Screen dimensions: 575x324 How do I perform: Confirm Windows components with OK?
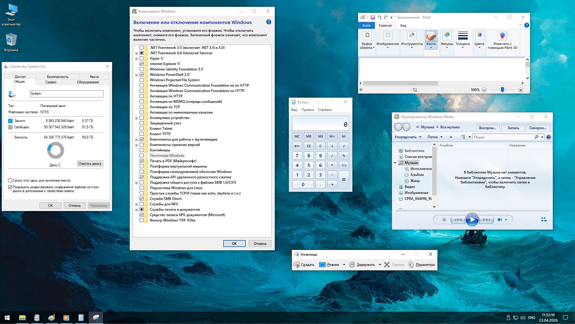(x=234, y=243)
